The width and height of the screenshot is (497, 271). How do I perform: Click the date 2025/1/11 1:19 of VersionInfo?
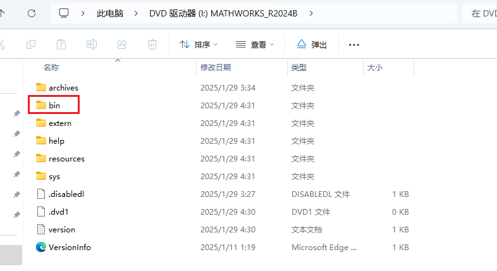point(228,247)
